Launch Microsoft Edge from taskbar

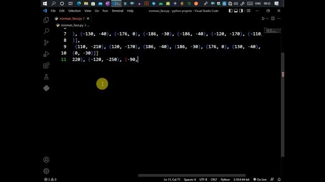tap(79, 4)
